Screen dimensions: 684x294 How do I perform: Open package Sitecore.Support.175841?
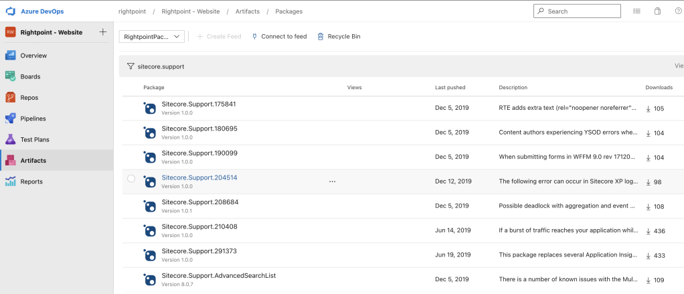[x=199, y=104]
